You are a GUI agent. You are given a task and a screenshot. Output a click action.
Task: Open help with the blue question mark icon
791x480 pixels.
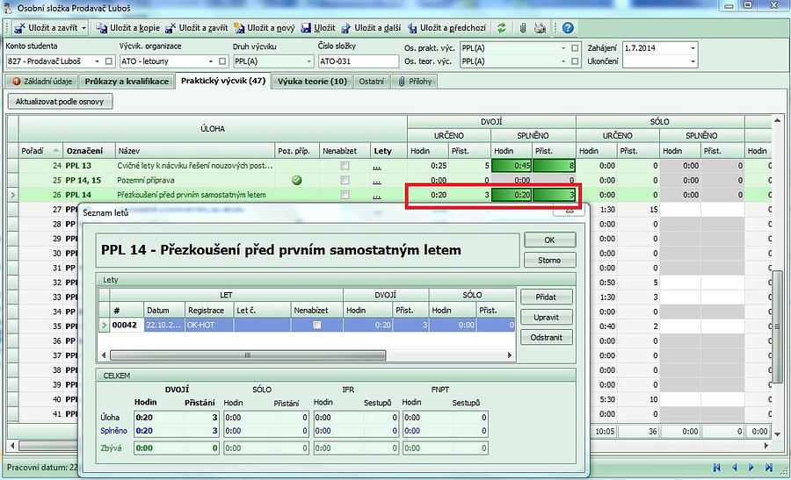[568, 28]
